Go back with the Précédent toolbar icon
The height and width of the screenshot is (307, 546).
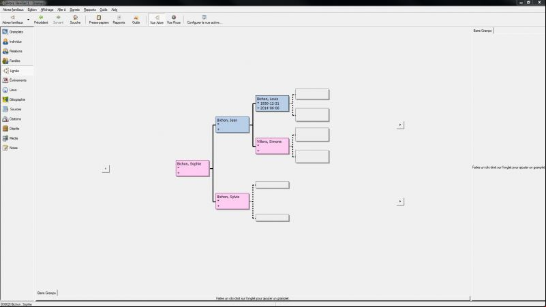tap(41, 18)
